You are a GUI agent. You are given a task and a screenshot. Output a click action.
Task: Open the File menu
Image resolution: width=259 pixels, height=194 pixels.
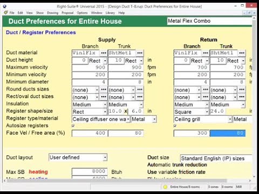(x=12, y=13)
